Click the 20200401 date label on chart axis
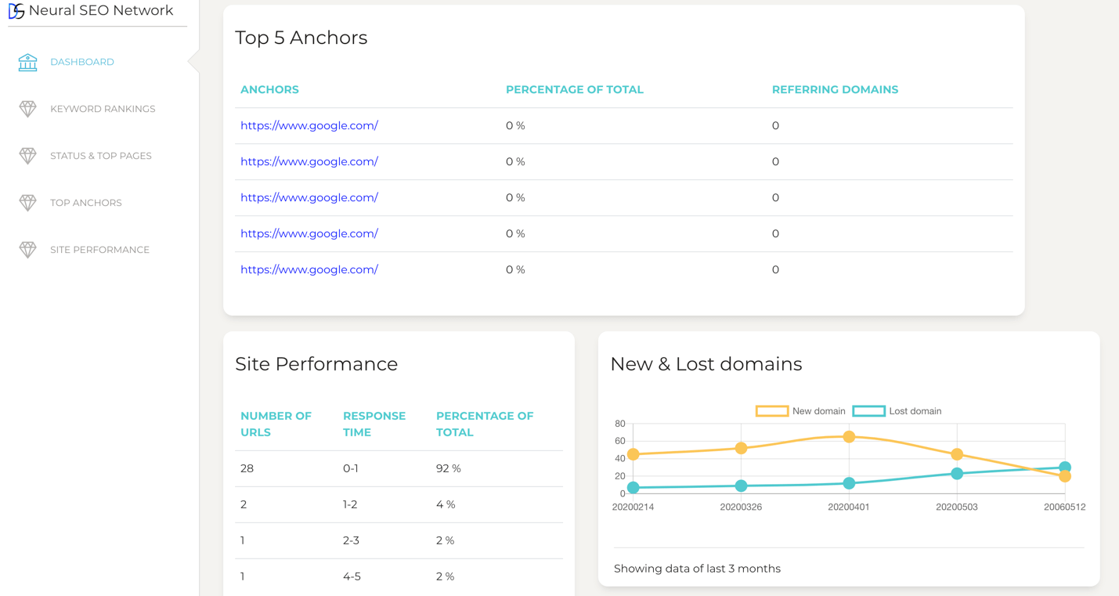The height and width of the screenshot is (596, 1119). [849, 508]
